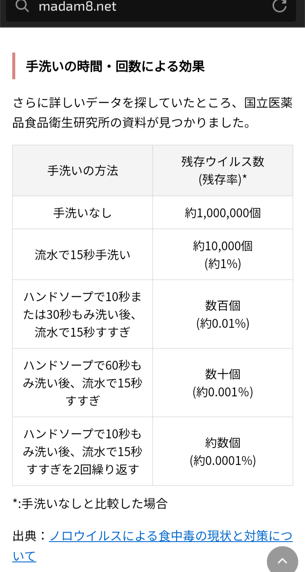Tap the intro paragraph about 国立医薬品食品衛生研究所
This screenshot has height=572, width=305.
coord(152,113)
